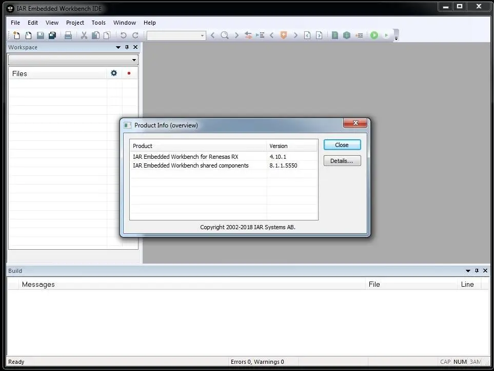
Task: Open the Tools menu
Action: 98,23
